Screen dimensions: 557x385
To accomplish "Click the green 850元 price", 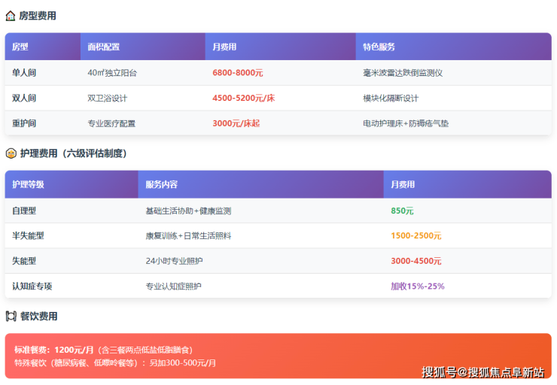I will pyautogui.click(x=402, y=211).
